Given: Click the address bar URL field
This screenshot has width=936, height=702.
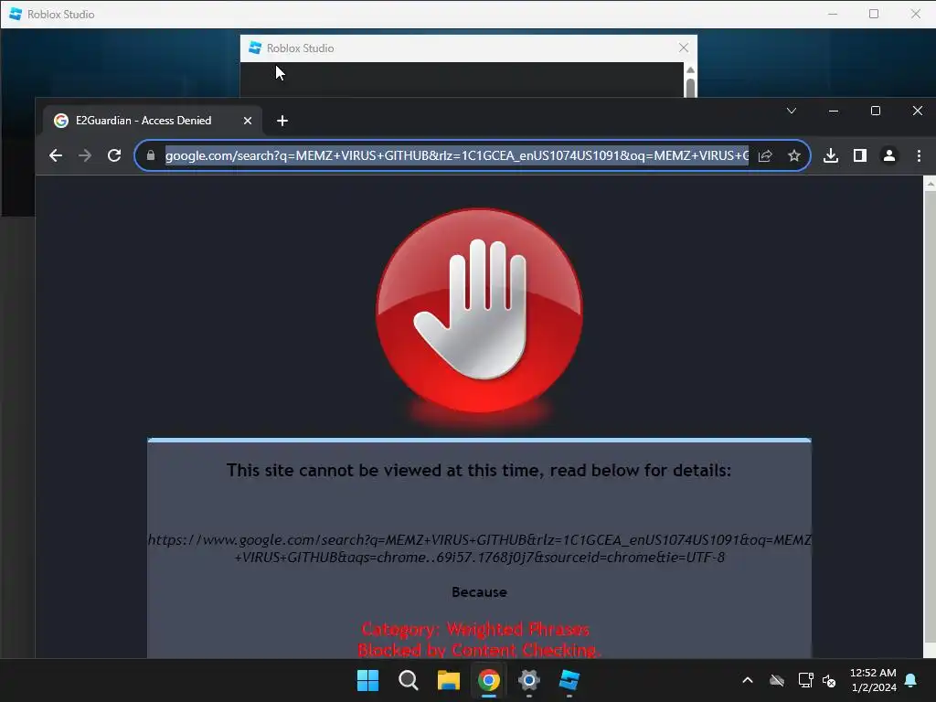Looking at the screenshot, I should click(x=457, y=155).
